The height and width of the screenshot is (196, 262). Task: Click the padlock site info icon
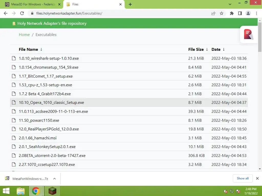pos(32,13)
